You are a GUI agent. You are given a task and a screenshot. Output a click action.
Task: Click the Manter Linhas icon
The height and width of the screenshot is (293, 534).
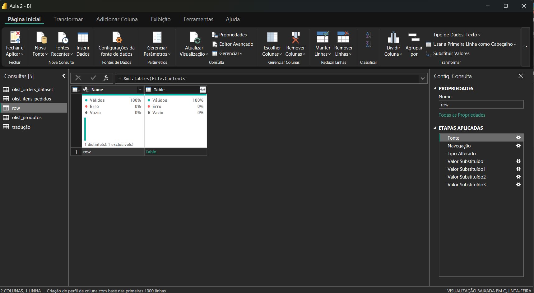pyautogui.click(x=323, y=37)
